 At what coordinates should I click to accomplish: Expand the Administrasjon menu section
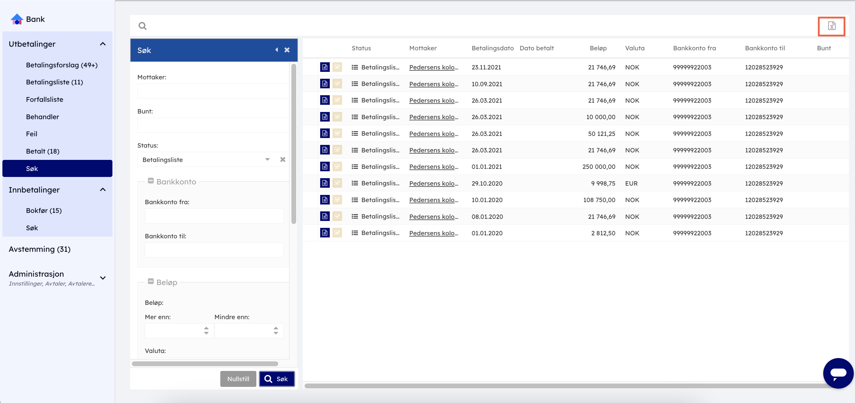point(103,278)
